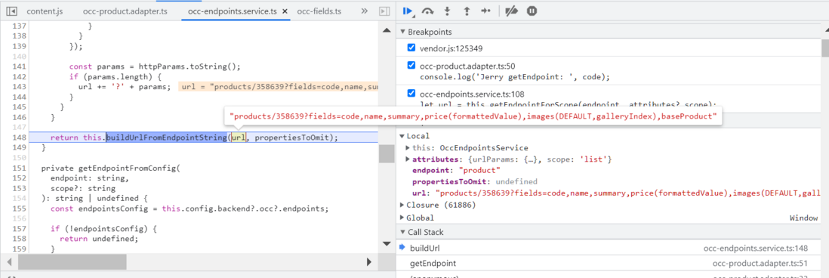Click the highlighted url argument on line 148
Image resolution: width=829 pixels, height=278 pixels.
tap(239, 137)
